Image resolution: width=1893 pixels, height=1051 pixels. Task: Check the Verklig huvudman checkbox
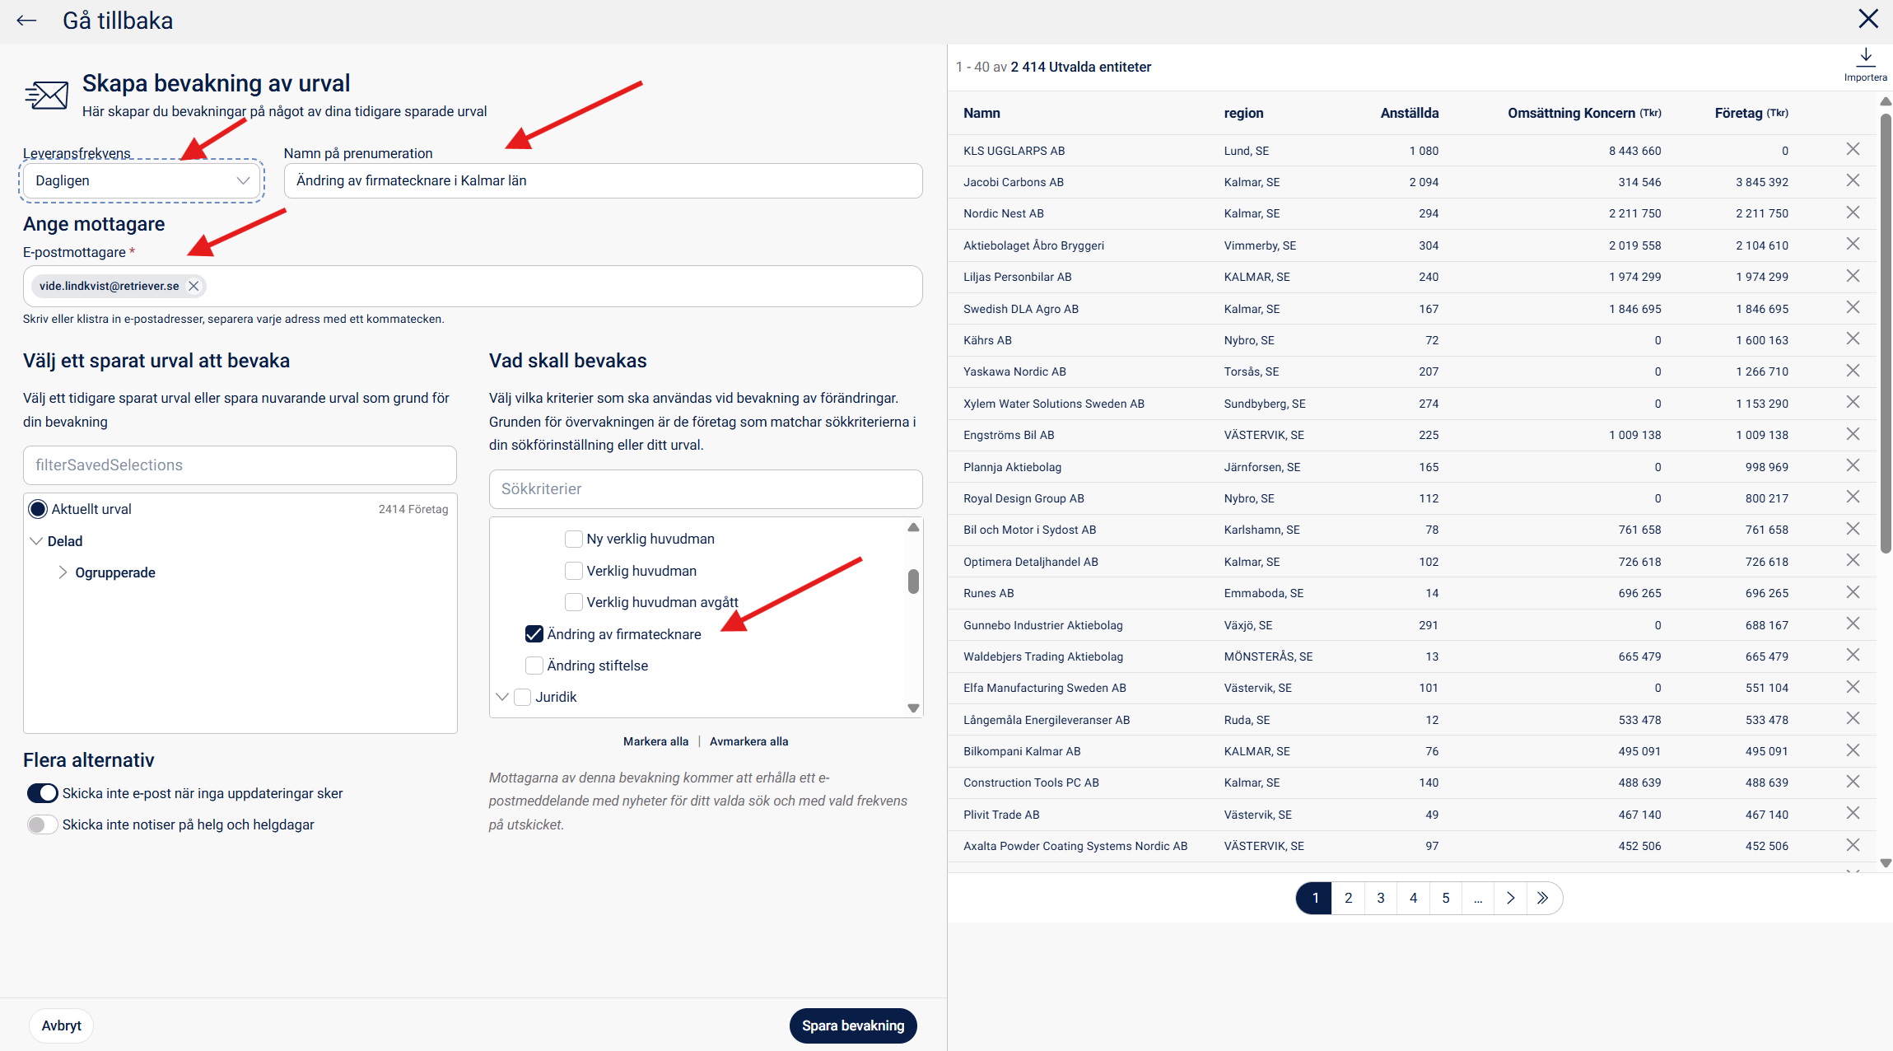click(x=574, y=571)
